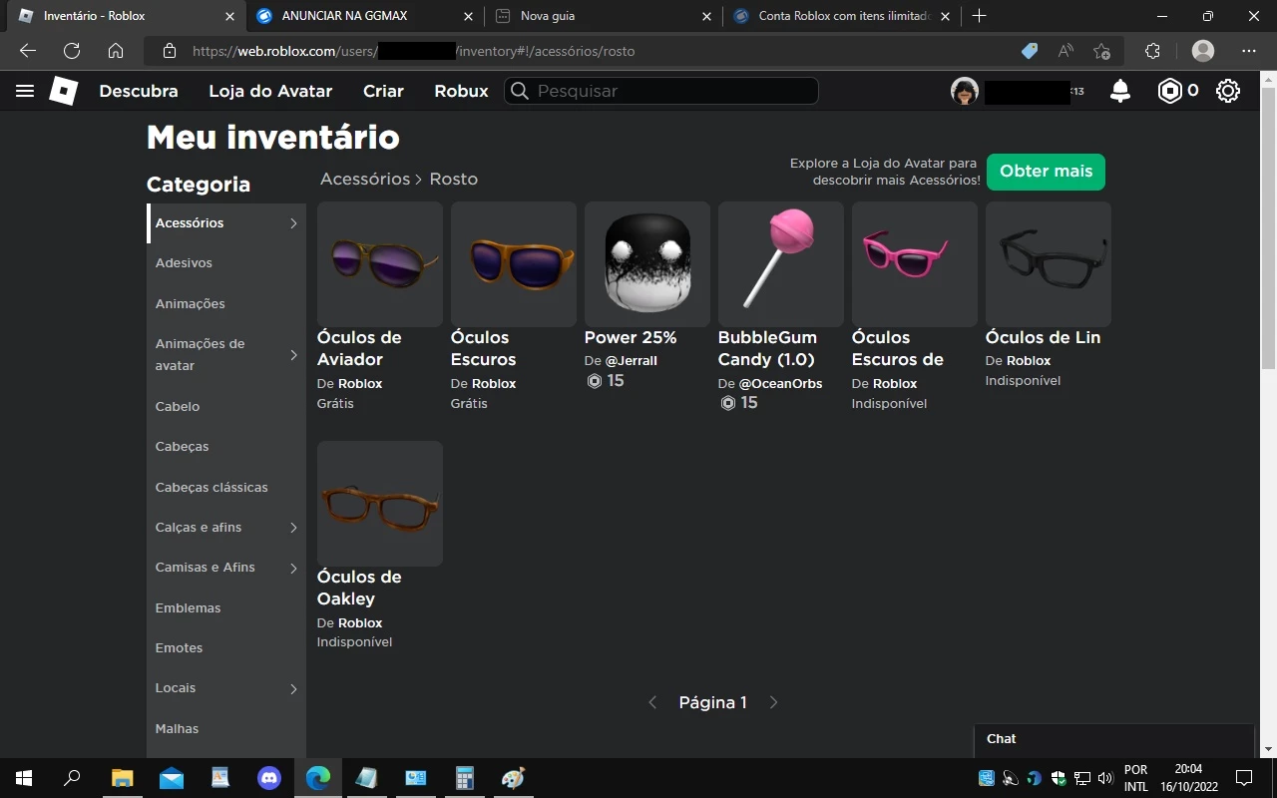The image size is (1277, 798).
Task: Click the browser address bar URL
Action: coord(413,51)
